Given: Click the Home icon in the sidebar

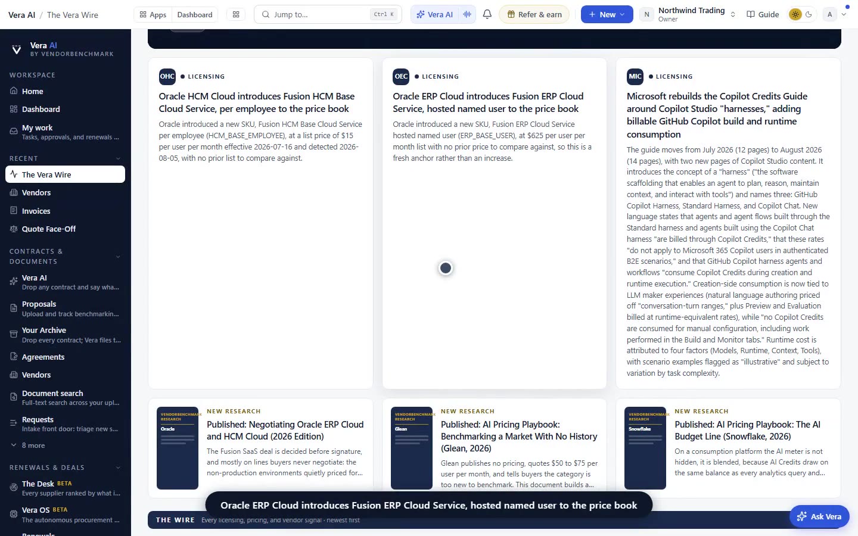Looking at the screenshot, I should (14, 91).
